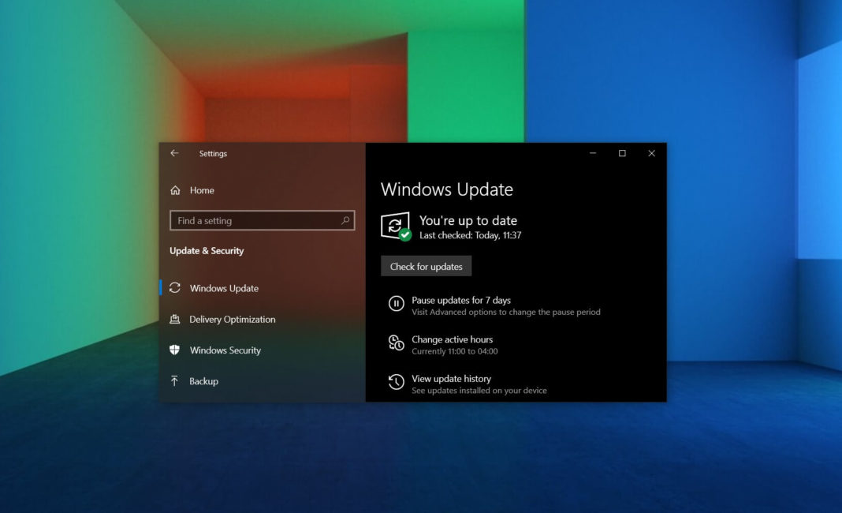Click the search magnifier in Find a setting

pos(345,220)
